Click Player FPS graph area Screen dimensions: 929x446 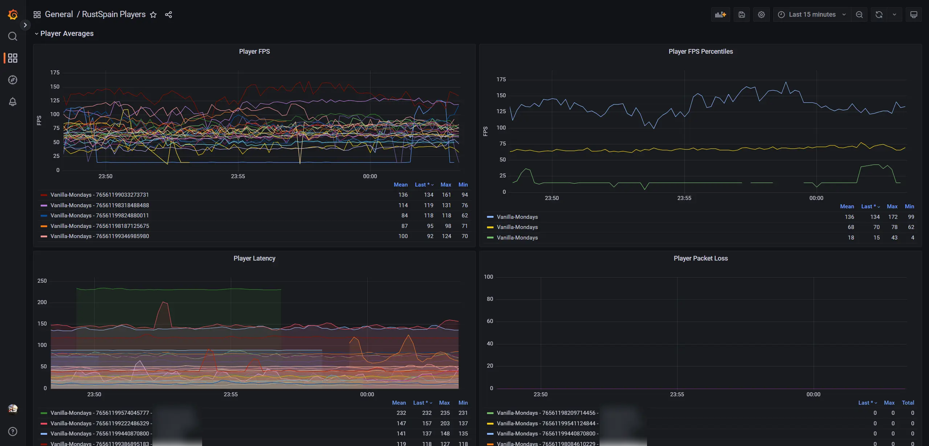coord(262,120)
